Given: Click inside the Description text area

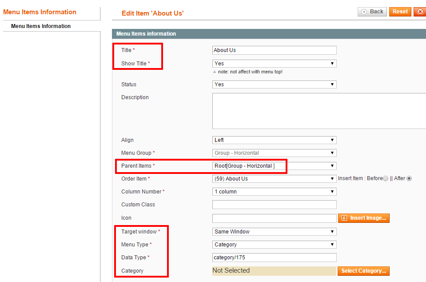Looking at the screenshot, I should point(319,111).
